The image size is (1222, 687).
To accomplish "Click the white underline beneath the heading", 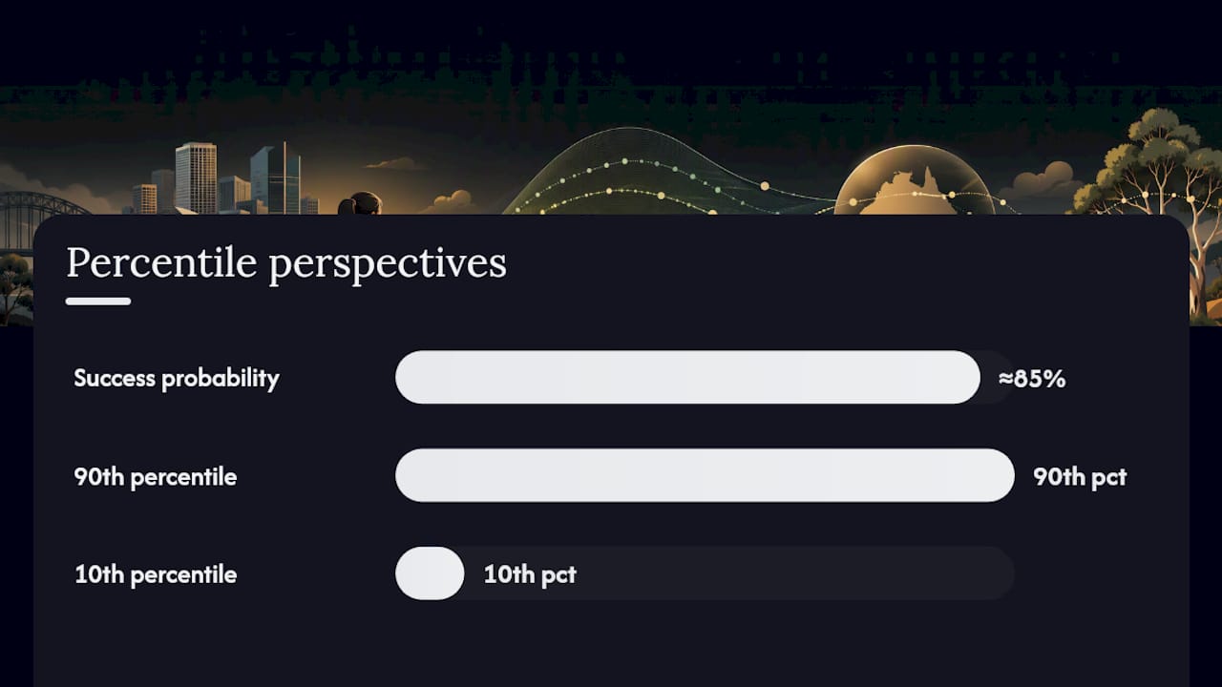I will point(98,302).
